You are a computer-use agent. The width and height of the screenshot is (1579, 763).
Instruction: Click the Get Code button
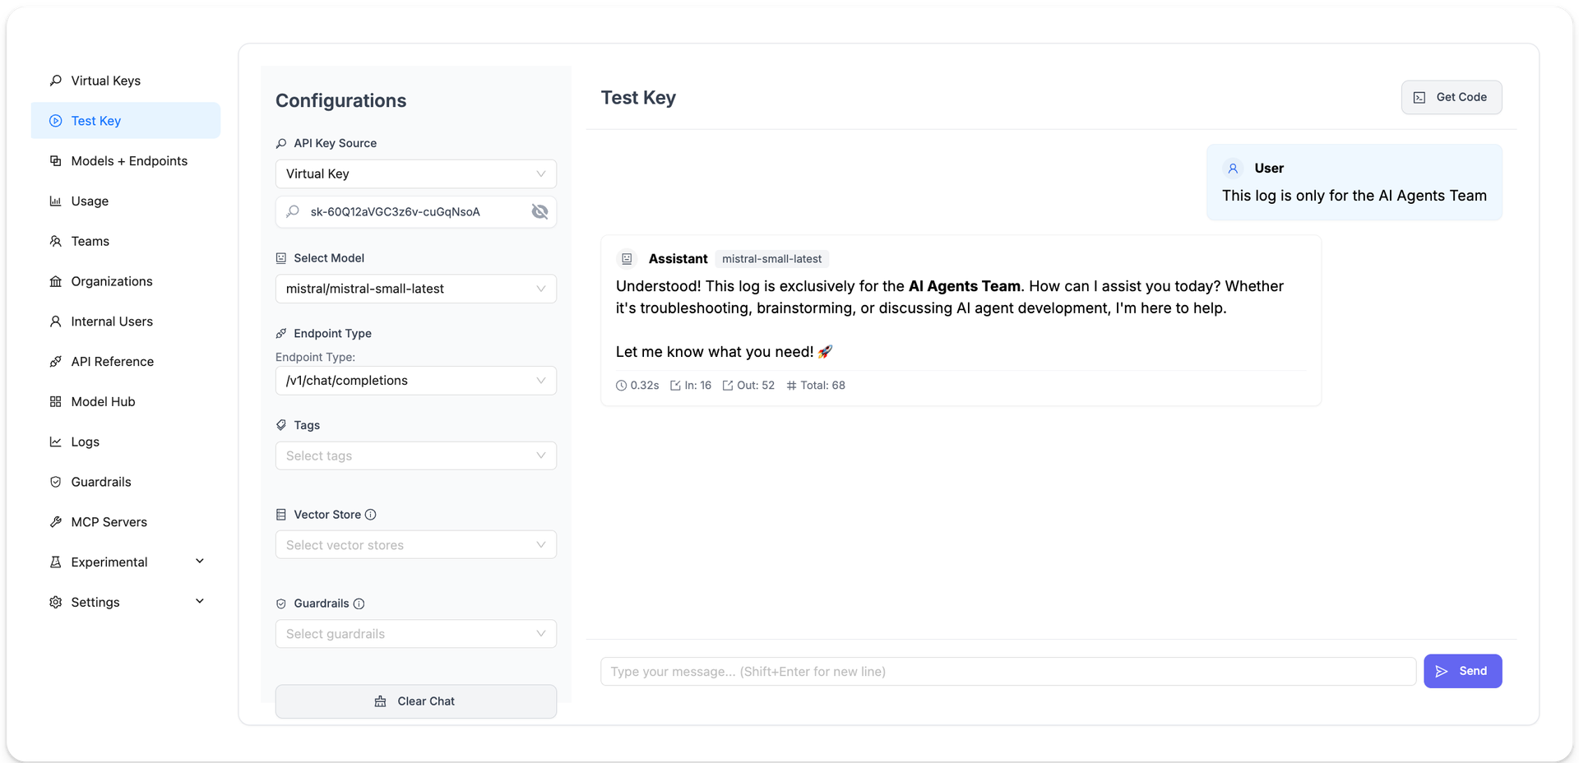[1451, 97]
